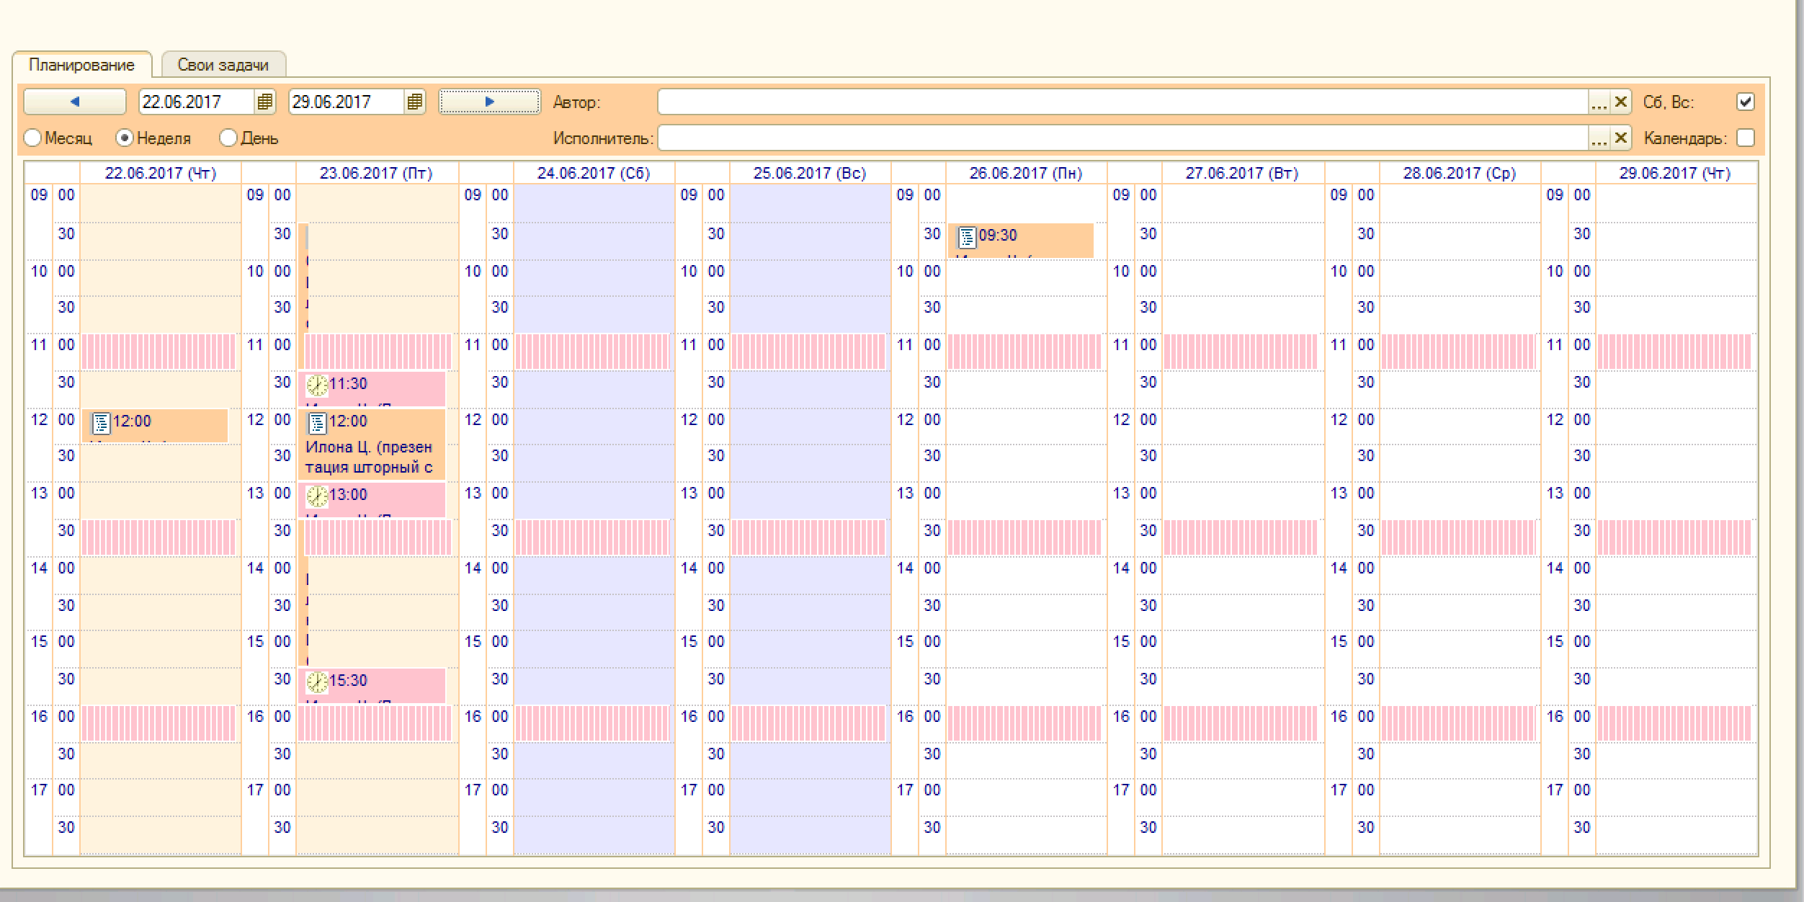Clear the Исполнитель field with X

1621,138
